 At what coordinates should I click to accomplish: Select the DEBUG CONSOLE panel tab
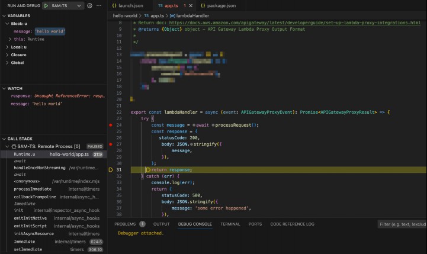(195, 224)
